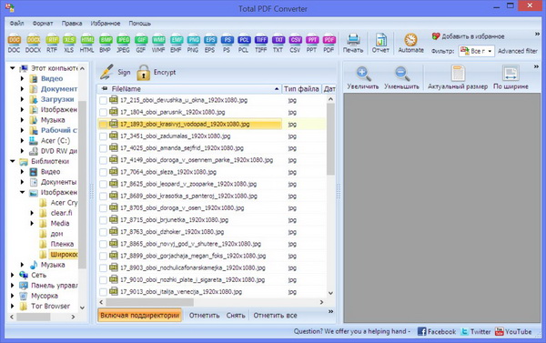Click the Снять button
Viewport: 546px width, 343px height.
[236, 316]
